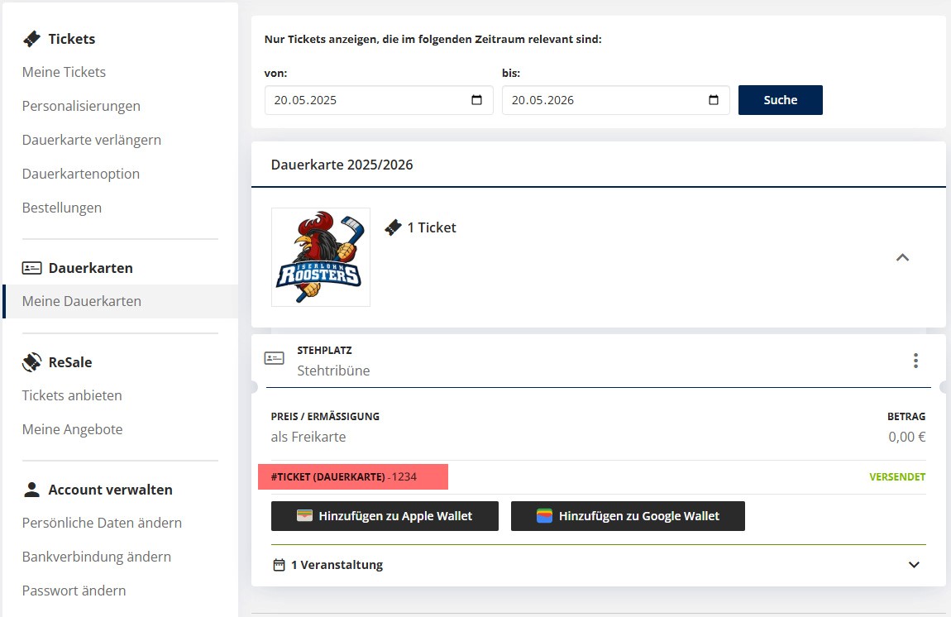
Task: Click the #TICKET (DAUERKARTE) - 1234 number
Action: pos(344,477)
